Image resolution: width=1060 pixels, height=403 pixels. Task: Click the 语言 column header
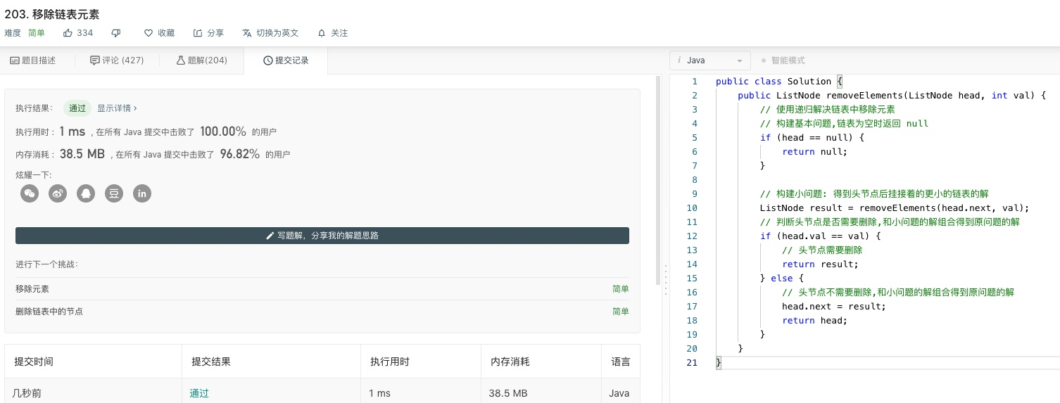coord(621,362)
